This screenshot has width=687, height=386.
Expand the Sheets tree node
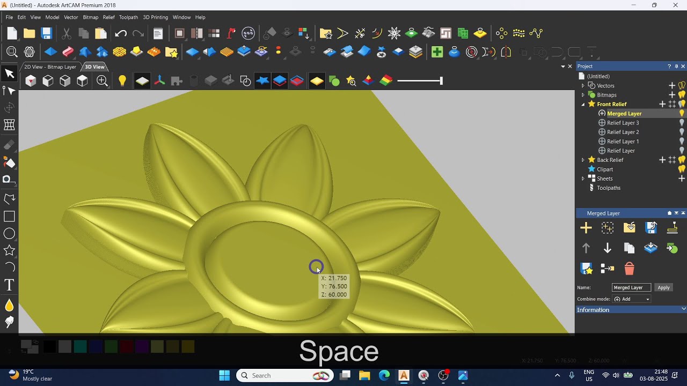(583, 179)
